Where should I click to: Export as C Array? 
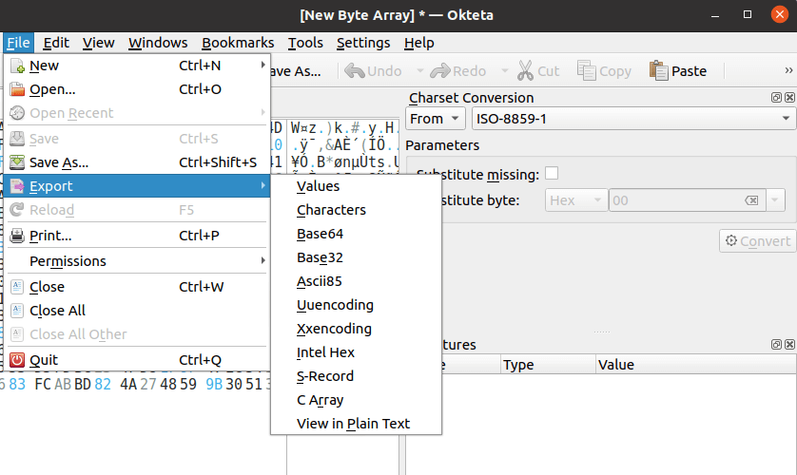356,400
